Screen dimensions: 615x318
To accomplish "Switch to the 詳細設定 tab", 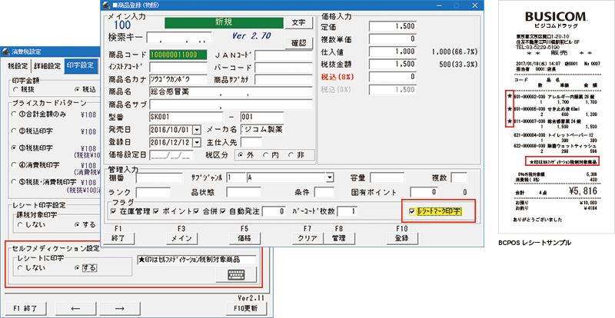I will [x=48, y=65].
